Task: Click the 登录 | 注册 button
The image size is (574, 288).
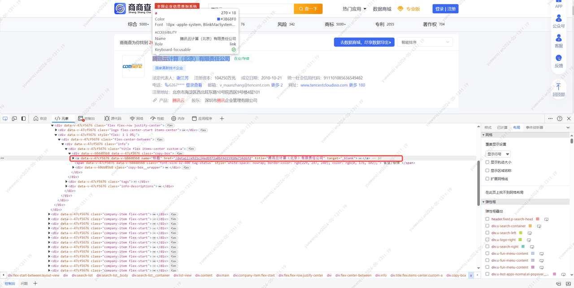Action: click(445, 9)
